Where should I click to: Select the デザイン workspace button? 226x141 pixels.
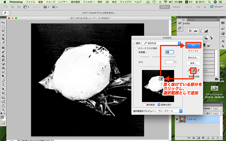165,7
